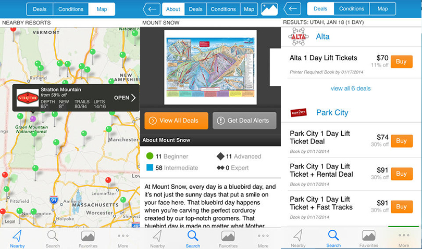Click view all 6 deals link
422x249 pixels.
click(351, 88)
